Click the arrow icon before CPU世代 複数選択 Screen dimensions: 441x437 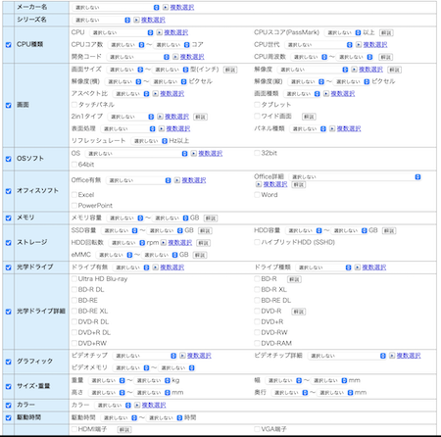359,45
